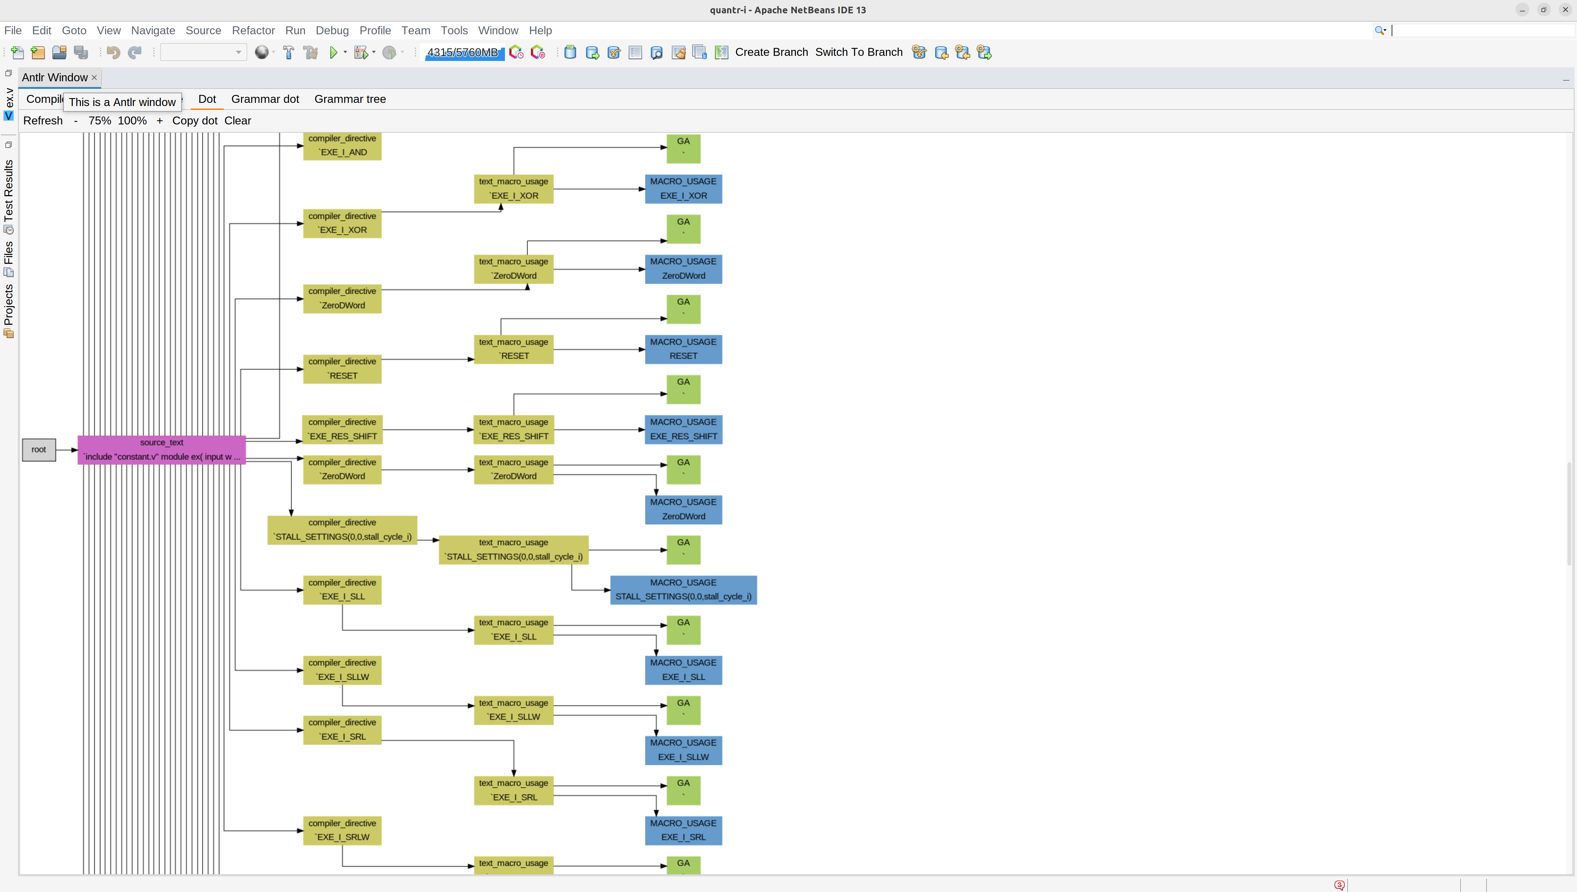Open the Navigate menu

pyautogui.click(x=153, y=30)
